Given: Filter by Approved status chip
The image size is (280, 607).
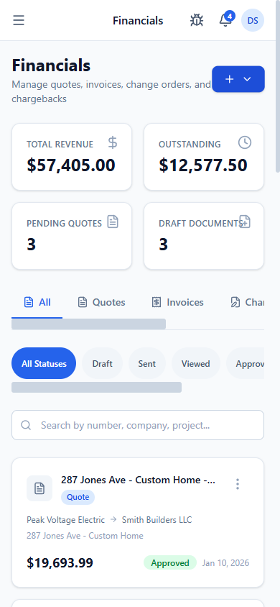Looking at the screenshot, I should 246,363.
